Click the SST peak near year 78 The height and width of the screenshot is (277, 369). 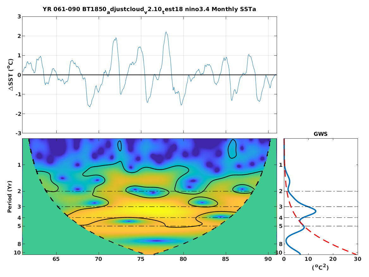click(x=166, y=32)
